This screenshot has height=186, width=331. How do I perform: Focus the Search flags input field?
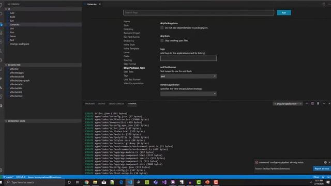[x=199, y=12]
